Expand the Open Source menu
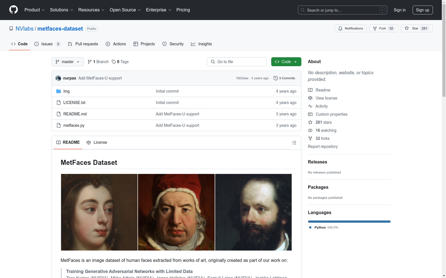446x278 pixels. click(125, 10)
